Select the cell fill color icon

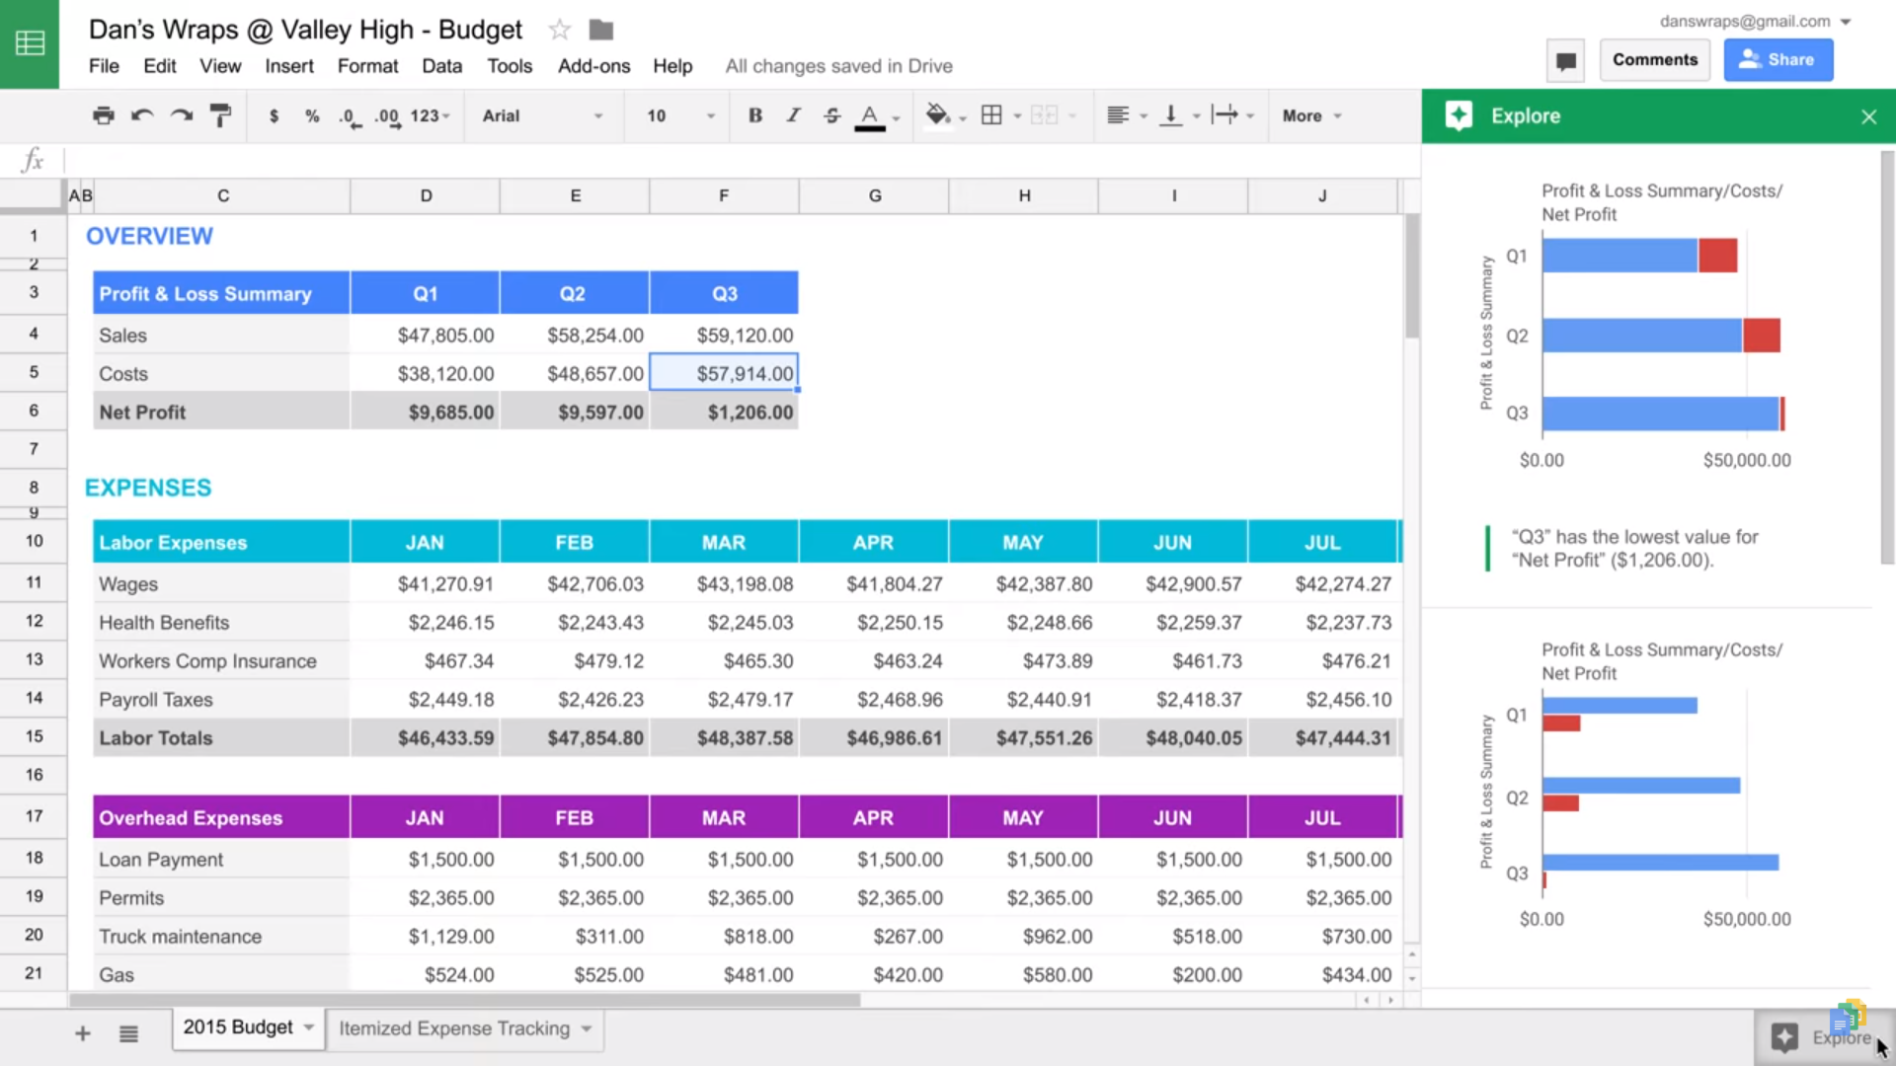click(x=937, y=115)
